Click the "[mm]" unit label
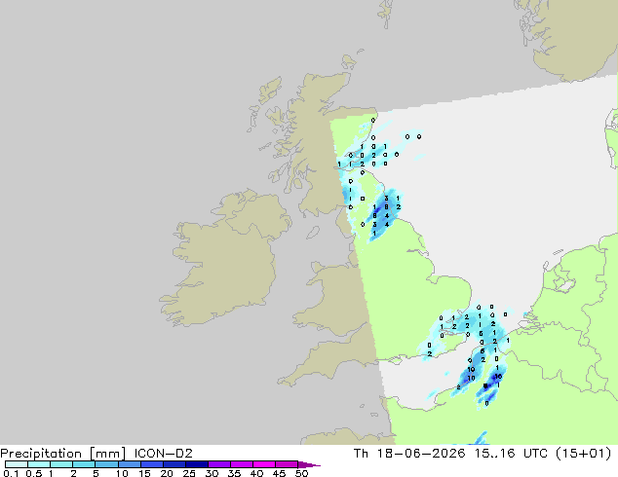618x477 pixels. coord(107,454)
